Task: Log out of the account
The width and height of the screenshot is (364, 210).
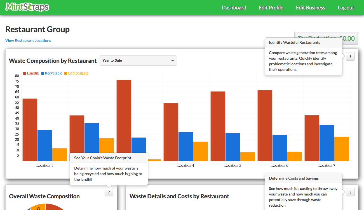Action: pos(346,8)
